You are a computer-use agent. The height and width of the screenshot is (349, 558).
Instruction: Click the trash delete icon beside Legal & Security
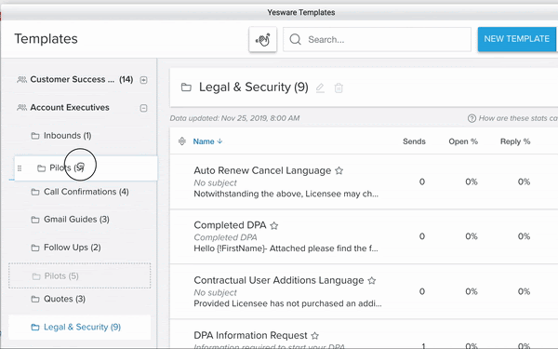pyautogui.click(x=339, y=87)
